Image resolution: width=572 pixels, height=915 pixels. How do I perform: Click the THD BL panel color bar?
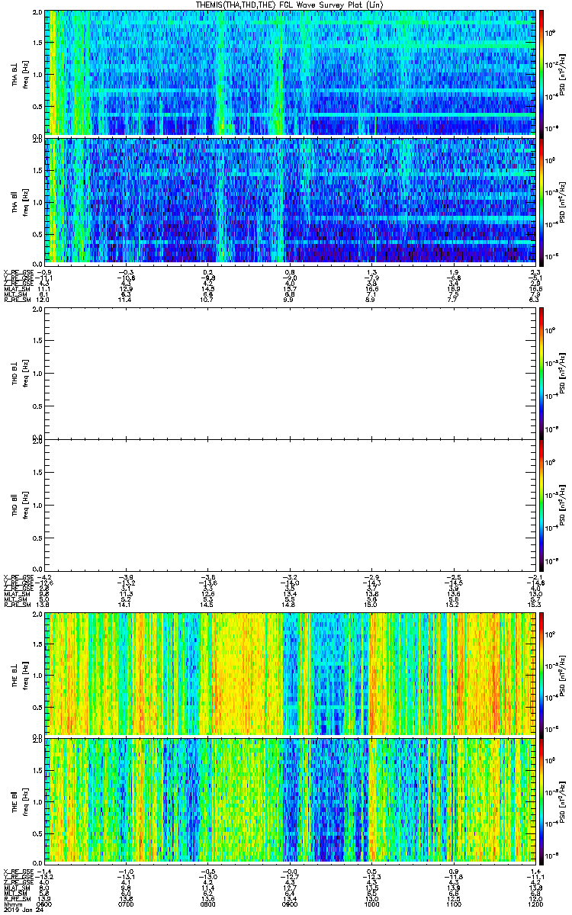541,372
